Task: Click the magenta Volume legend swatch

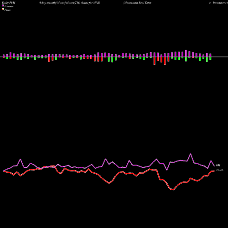Action: [3, 5]
